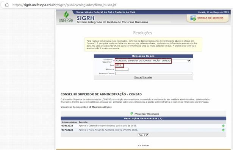
Task: Click the Número input field
Action: tap(122, 69)
